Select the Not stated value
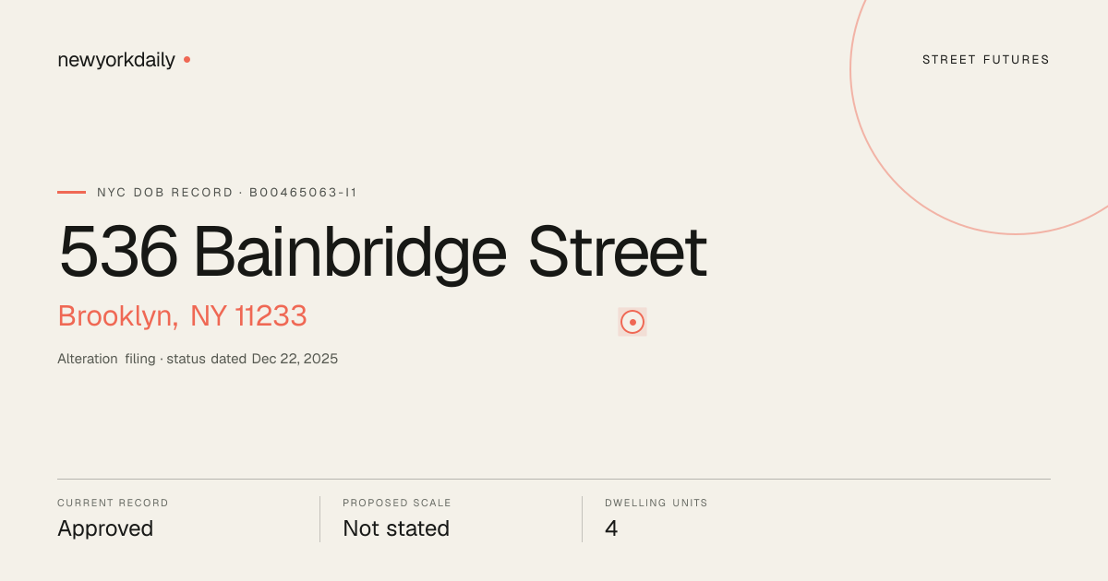Viewport: 1108px width, 581px height. pos(396,528)
